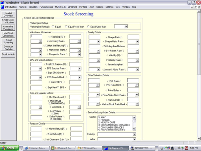Screen dimensions: 201x151
Task: Open the minimum Composite Rank dropdown
Action: coord(40,55)
